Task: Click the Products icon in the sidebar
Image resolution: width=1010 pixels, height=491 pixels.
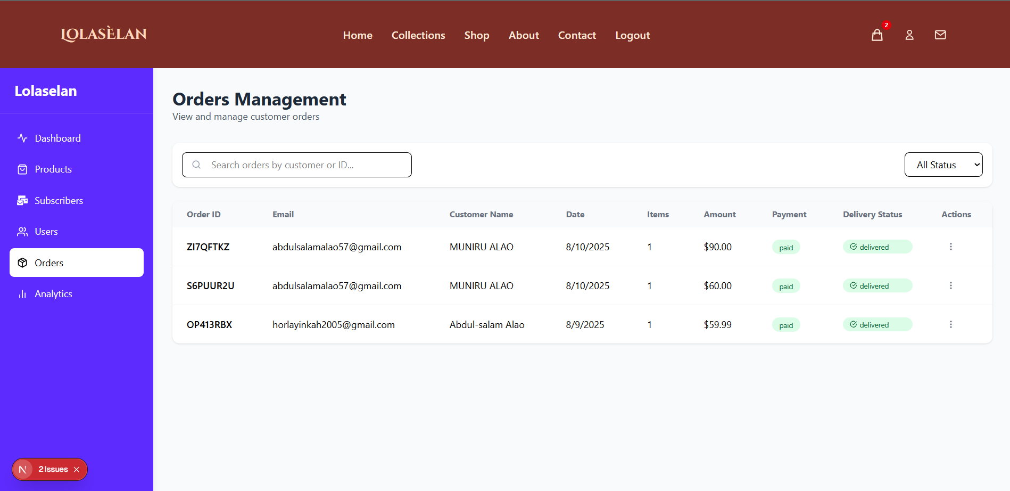Action: [22, 169]
